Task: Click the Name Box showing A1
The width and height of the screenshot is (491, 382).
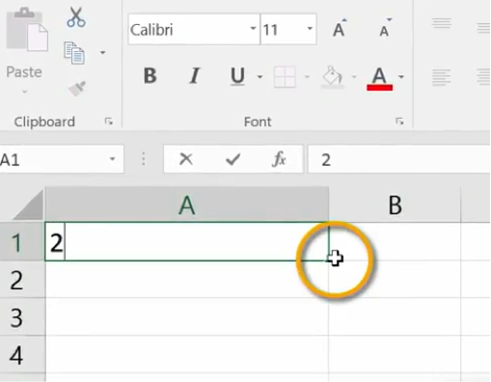Action: click(x=61, y=159)
